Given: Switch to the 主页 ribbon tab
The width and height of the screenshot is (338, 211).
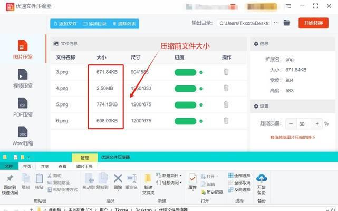Looking at the screenshot, I should pos(27,166).
